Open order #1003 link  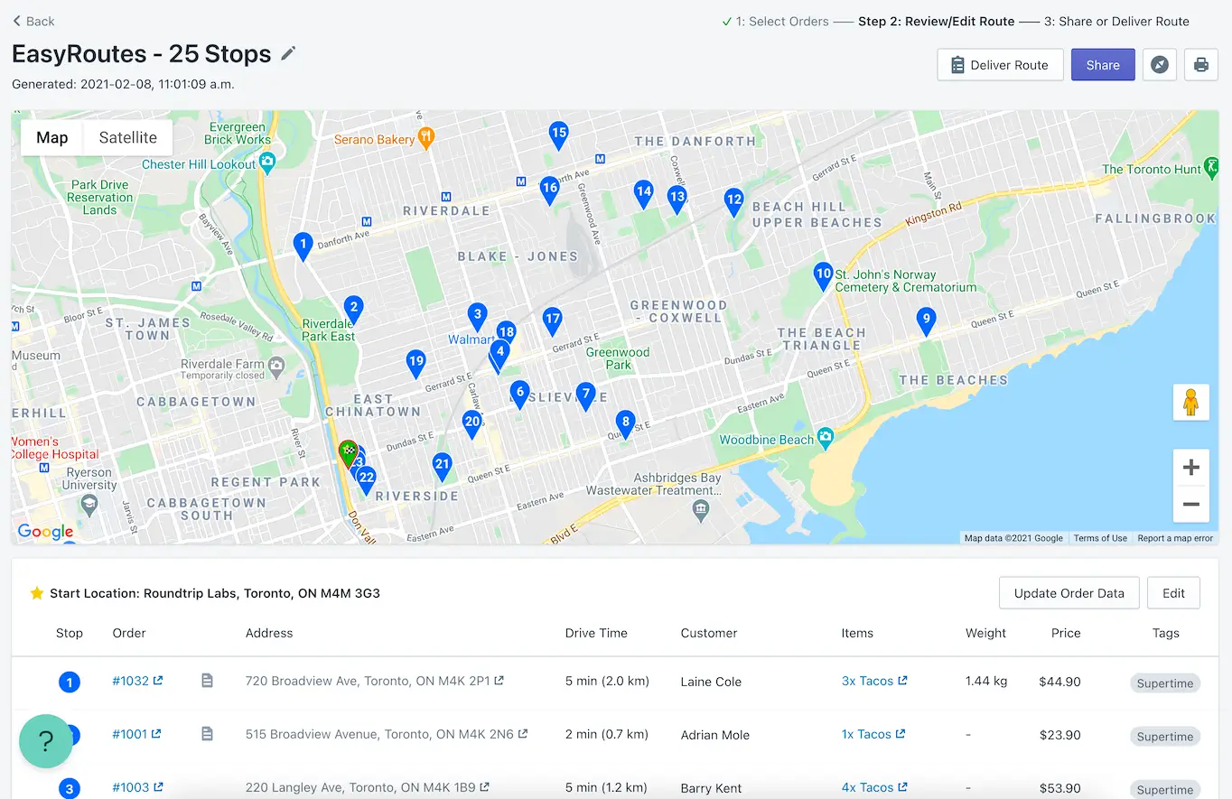coord(137,787)
